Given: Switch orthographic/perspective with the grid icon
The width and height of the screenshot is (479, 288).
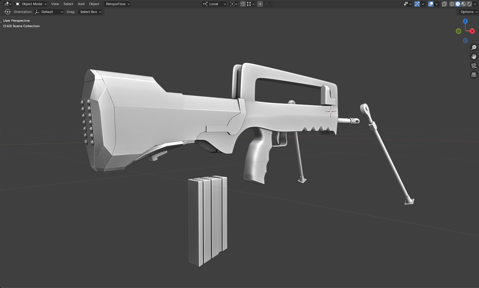Looking at the screenshot, I should pyautogui.click(x=474, y=75).
